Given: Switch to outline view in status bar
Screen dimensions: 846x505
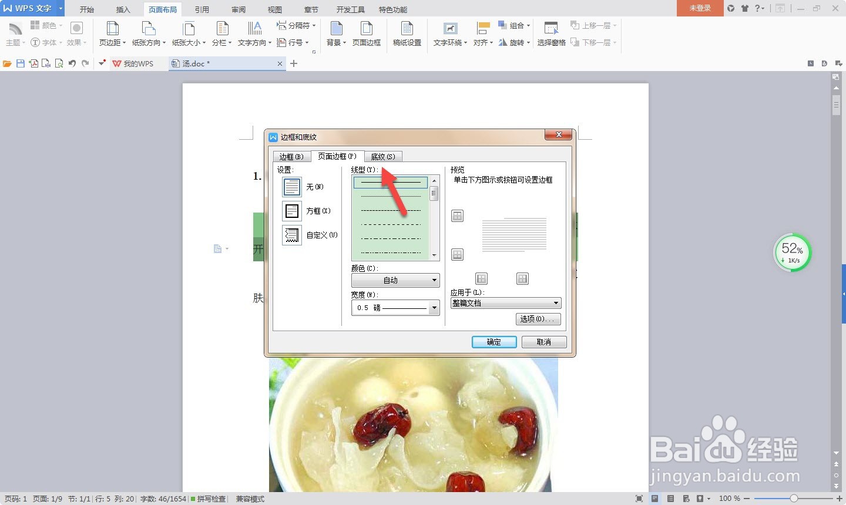Looking at the screenshot, I should (670, 499).
